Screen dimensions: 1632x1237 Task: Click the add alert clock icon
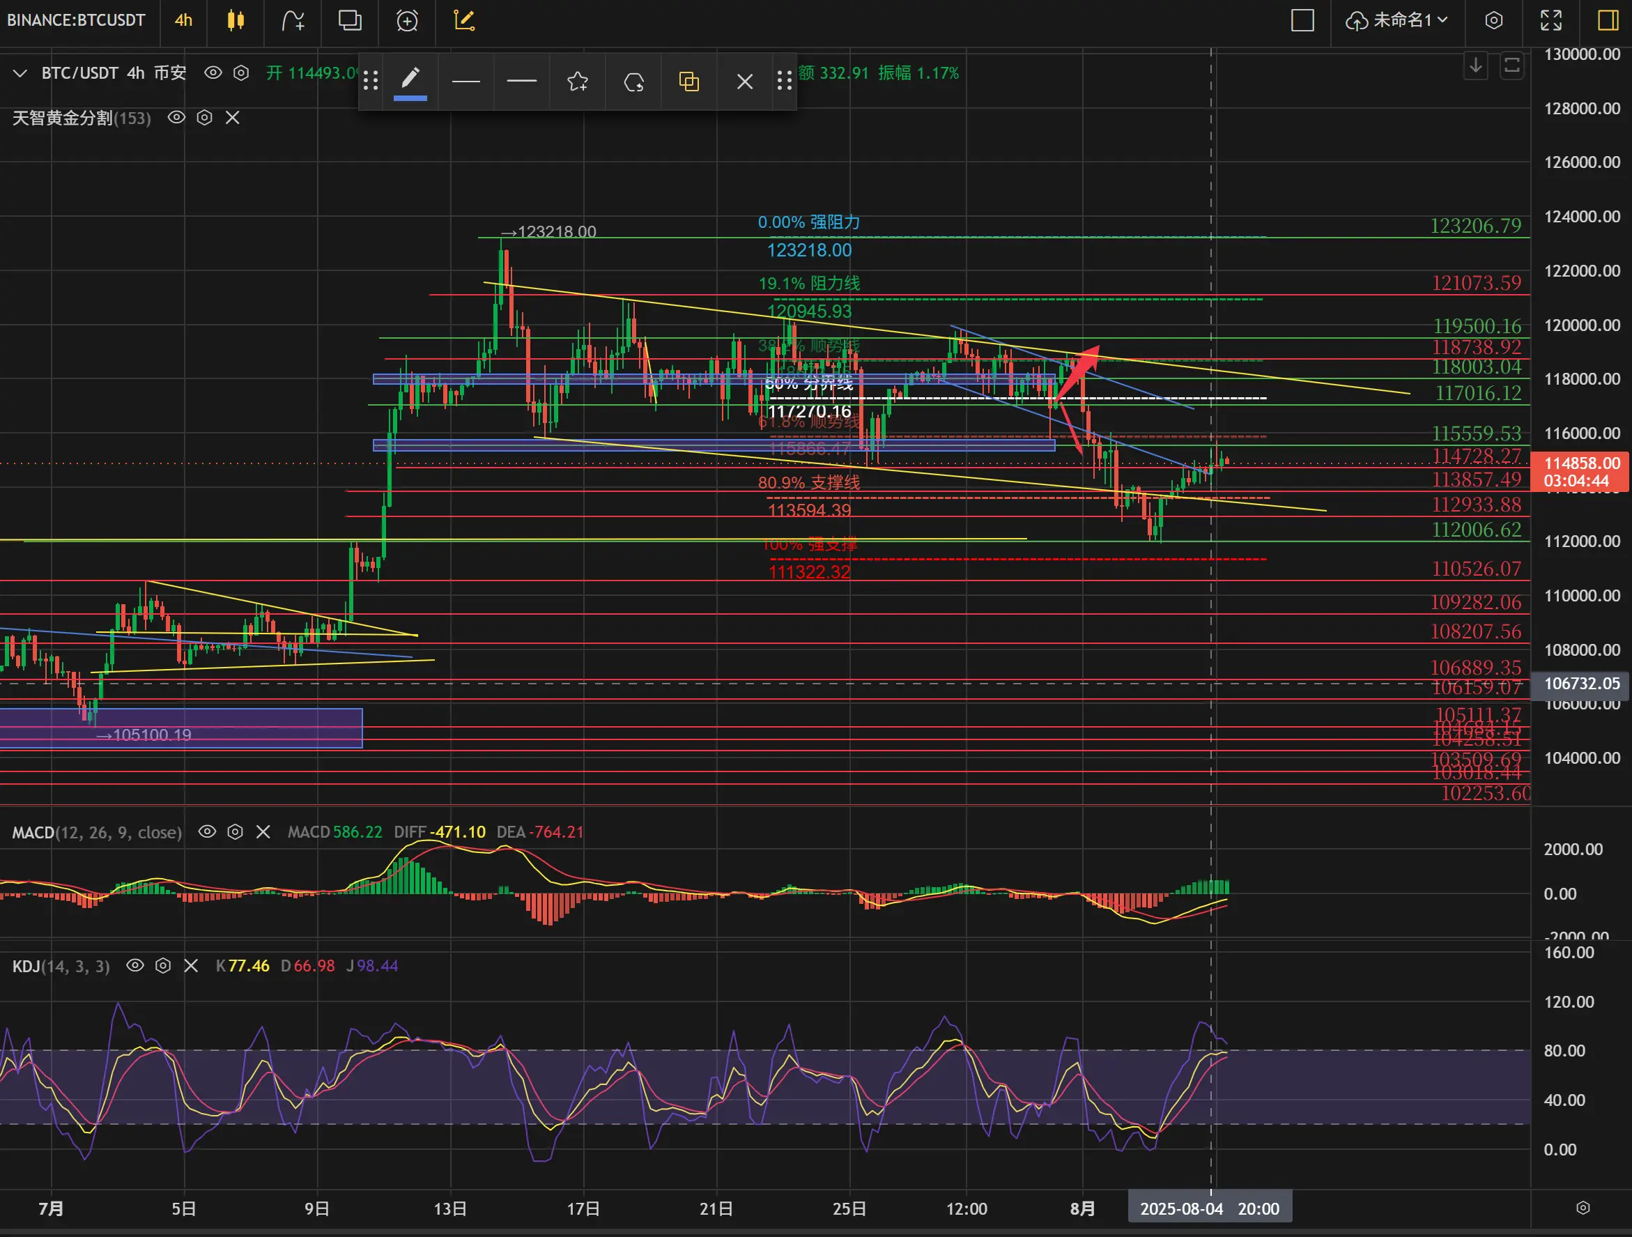click(x=407, y=20)
